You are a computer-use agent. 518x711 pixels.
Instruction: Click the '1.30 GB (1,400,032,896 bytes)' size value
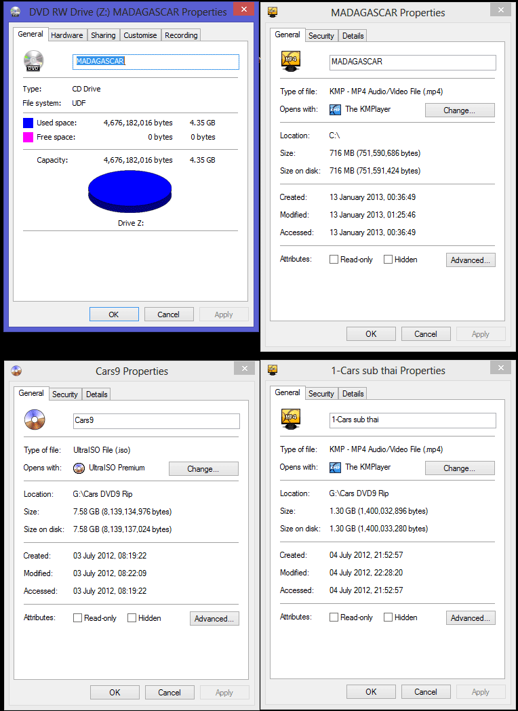click(x=379, y=511)
